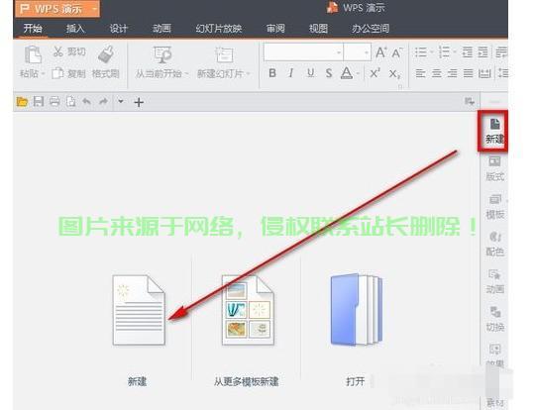Increase font size with larger A icon

pyautogui.click(x=380, y=52)
